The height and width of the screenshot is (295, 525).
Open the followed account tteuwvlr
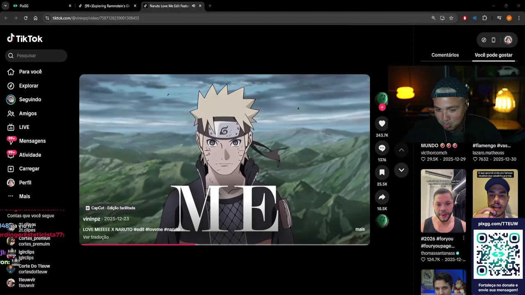(27, 283)
